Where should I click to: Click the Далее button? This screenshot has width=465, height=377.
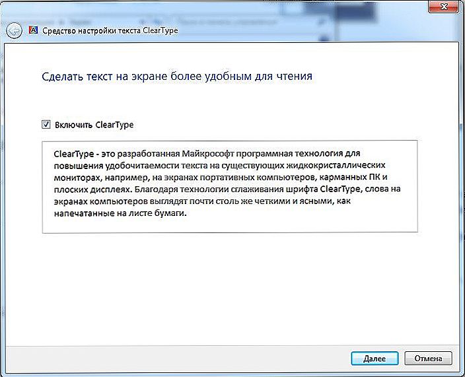tap(375, 359)
